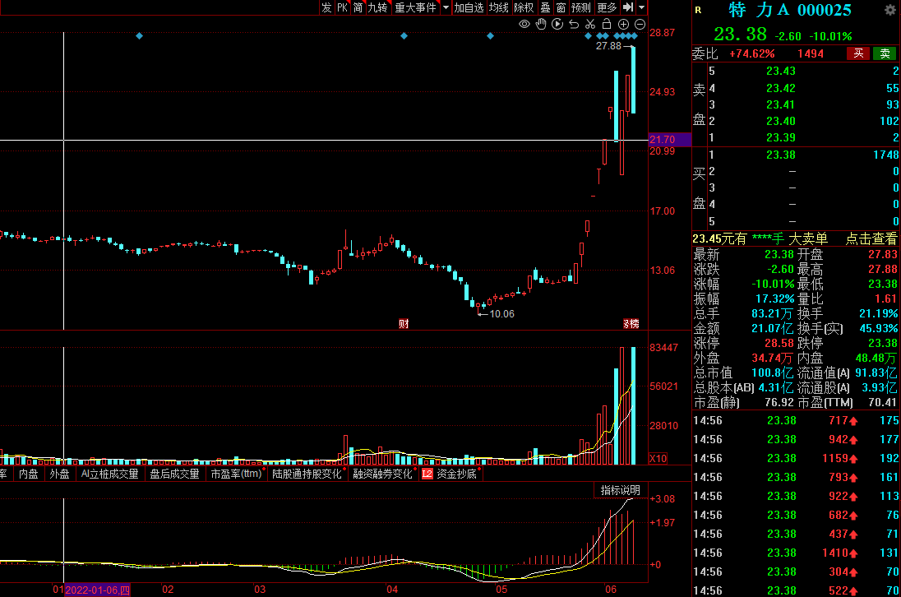Open 指标说明 indicator description
Image resolution: width=901 pixels, height=597 pixels.
[620, 490]
